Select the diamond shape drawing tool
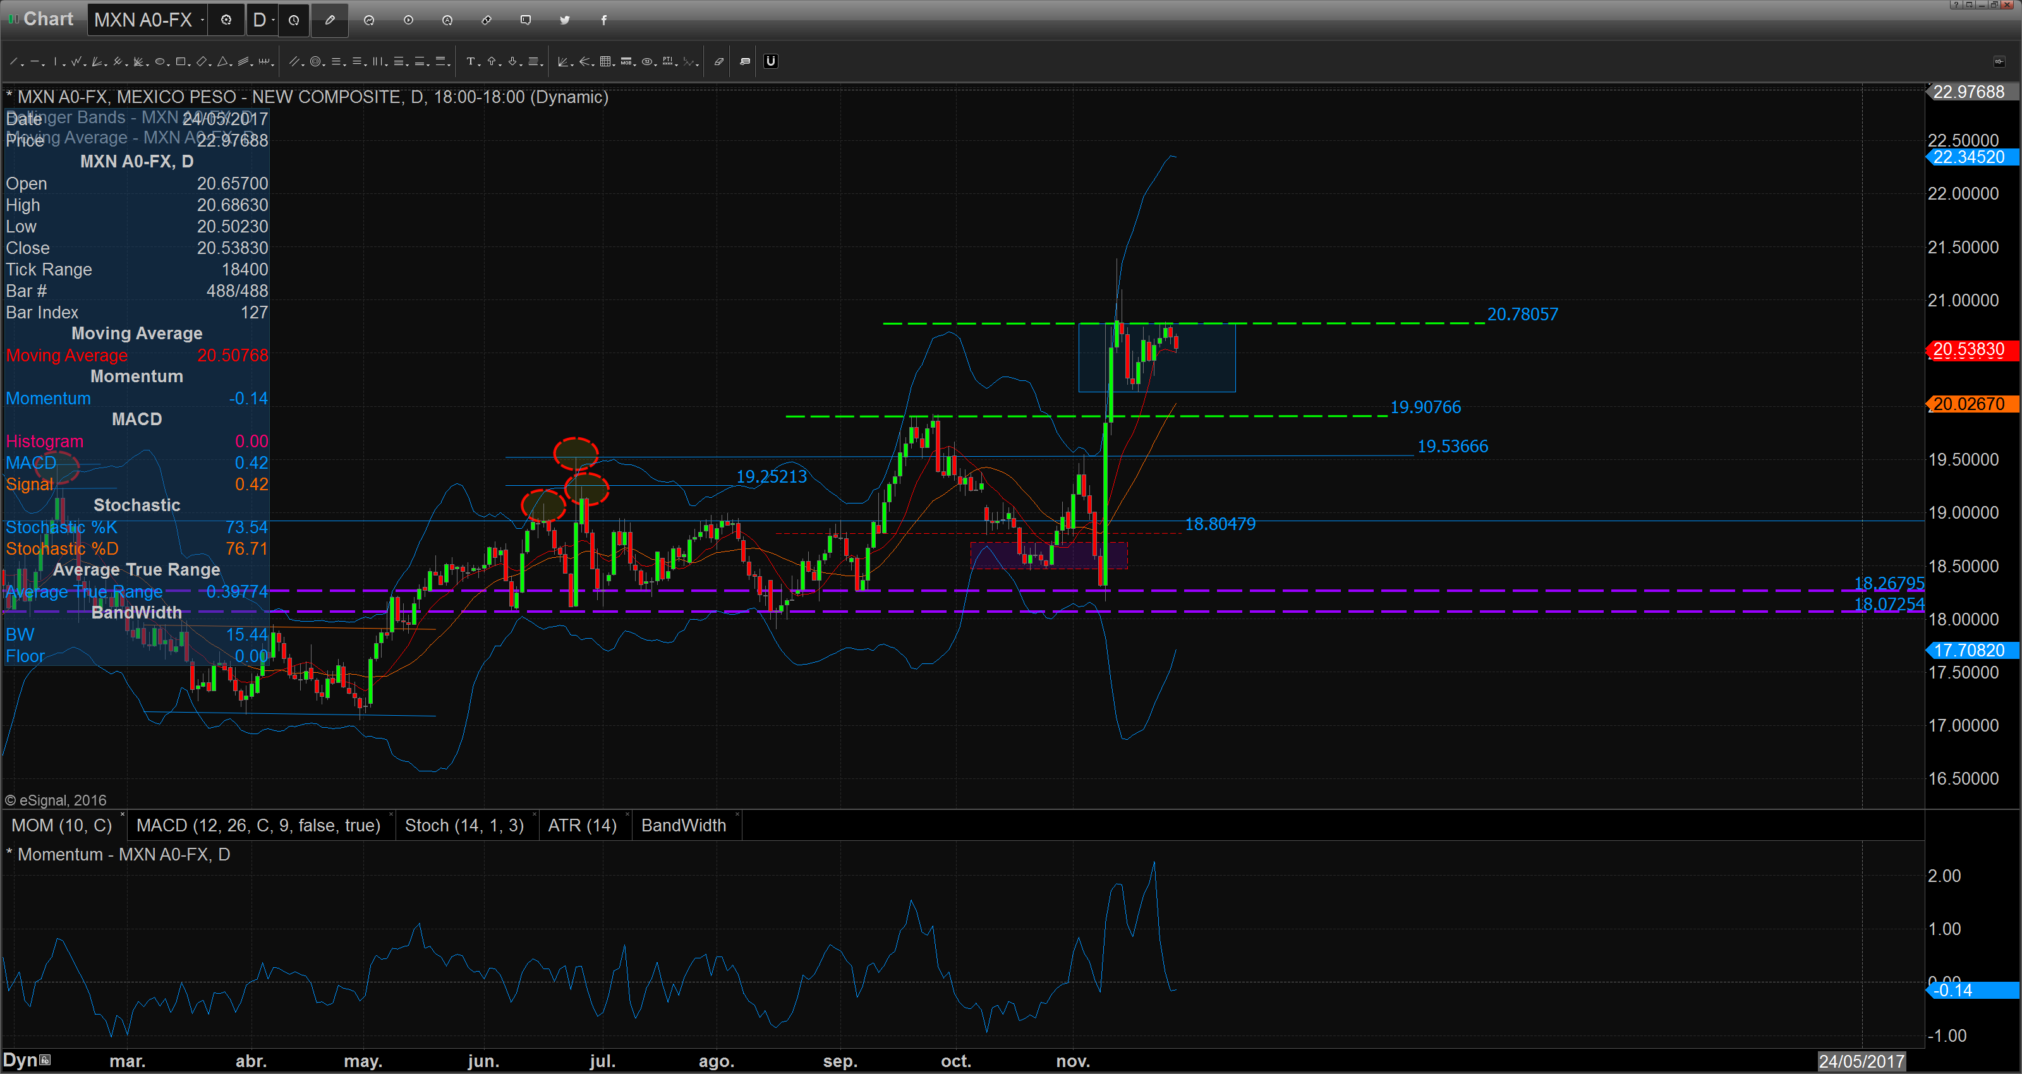Viewport: 2022px width, 1074px height. click(x=201, y=61)
